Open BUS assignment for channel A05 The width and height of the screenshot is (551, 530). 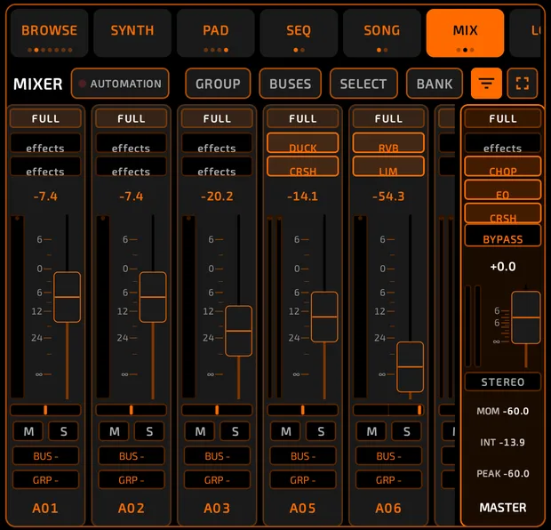click(x=303, y=456)
